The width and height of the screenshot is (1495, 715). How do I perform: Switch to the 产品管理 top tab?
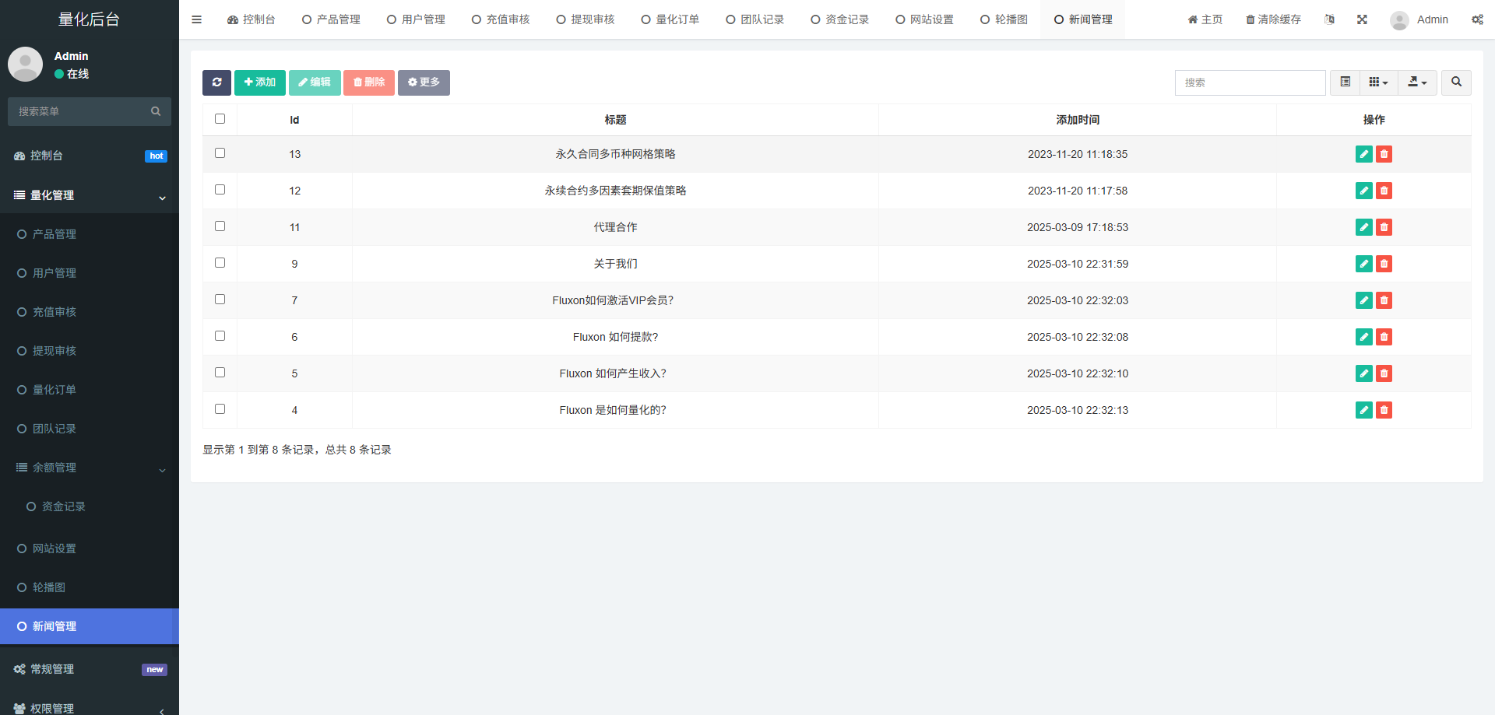(x=331, y=19)
